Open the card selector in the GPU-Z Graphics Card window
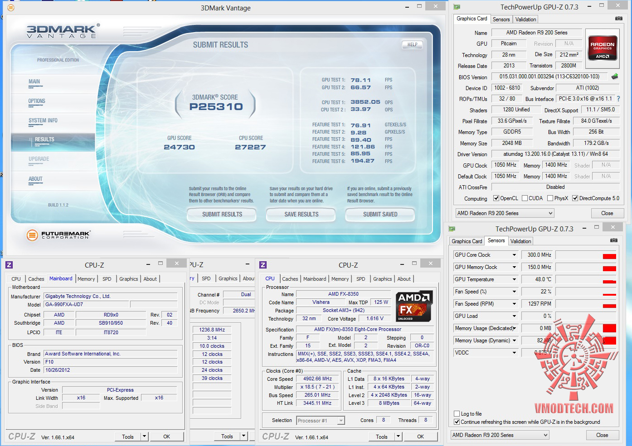The image size is (632, 446). tap(505, 213)
